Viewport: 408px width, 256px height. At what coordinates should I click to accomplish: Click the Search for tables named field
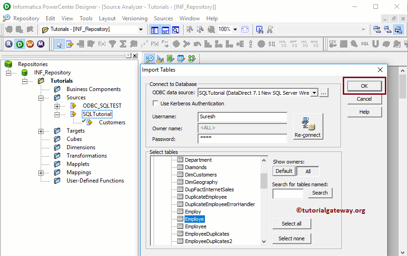[288, 194]
